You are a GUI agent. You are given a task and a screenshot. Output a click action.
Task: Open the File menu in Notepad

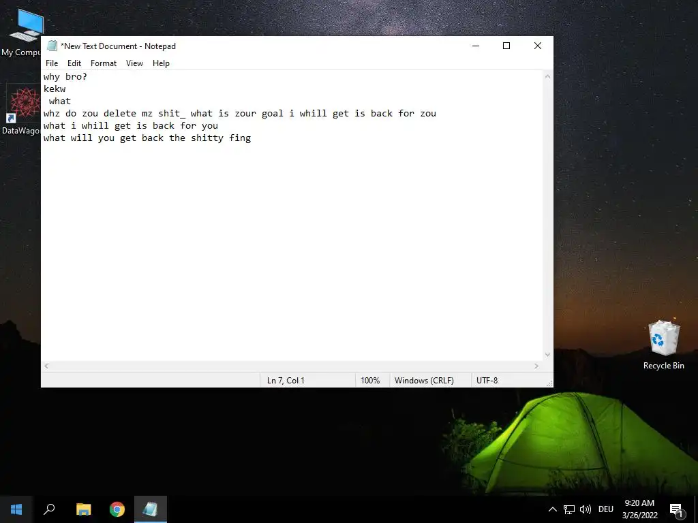pyautogui.click(x=52, y=63)
